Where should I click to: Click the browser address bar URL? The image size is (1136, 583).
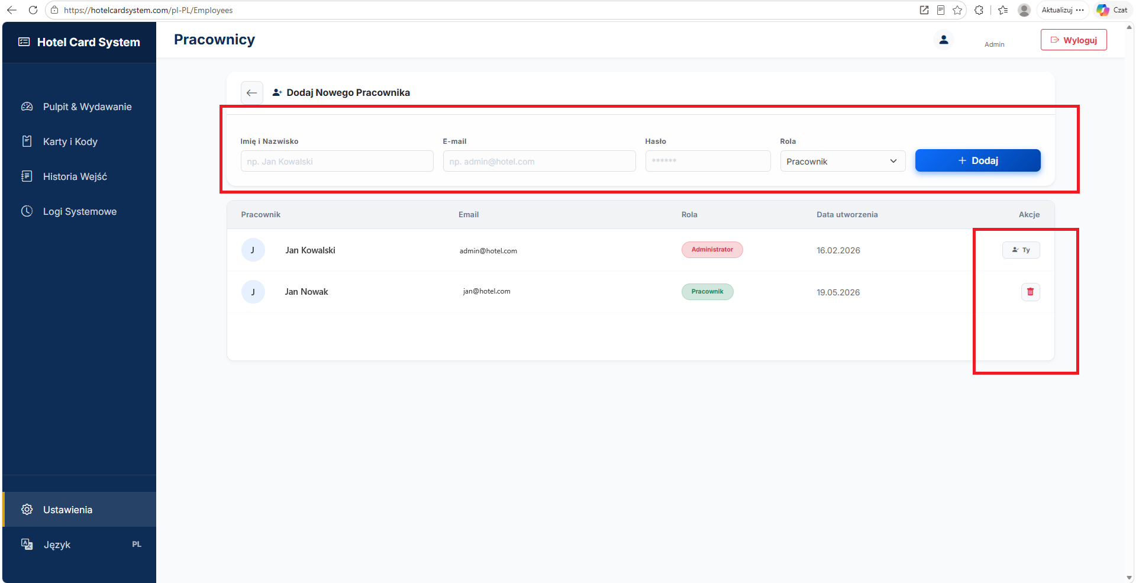click(148, 10)
